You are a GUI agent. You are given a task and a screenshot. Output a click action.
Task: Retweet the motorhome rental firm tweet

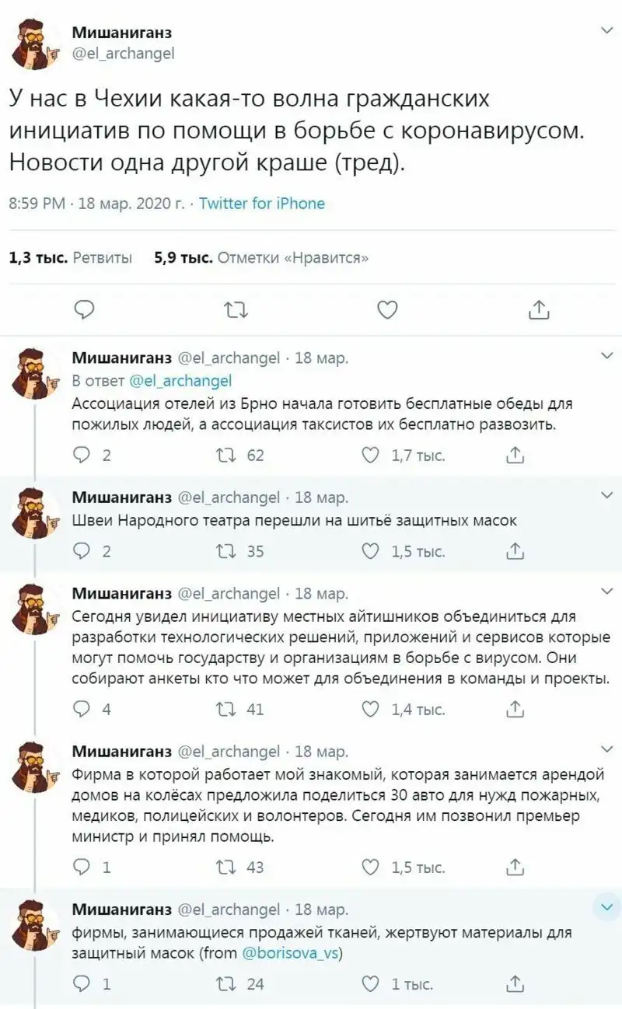[227, 867]
